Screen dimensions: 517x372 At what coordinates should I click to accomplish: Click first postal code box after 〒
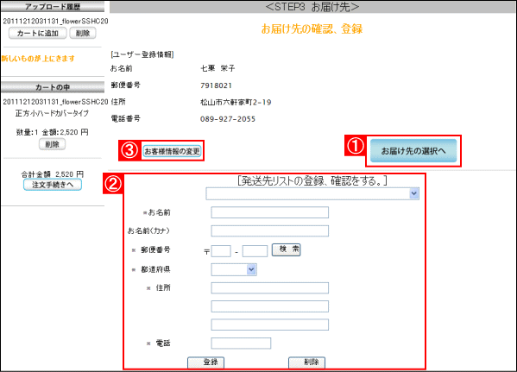[x=221, y=251]
